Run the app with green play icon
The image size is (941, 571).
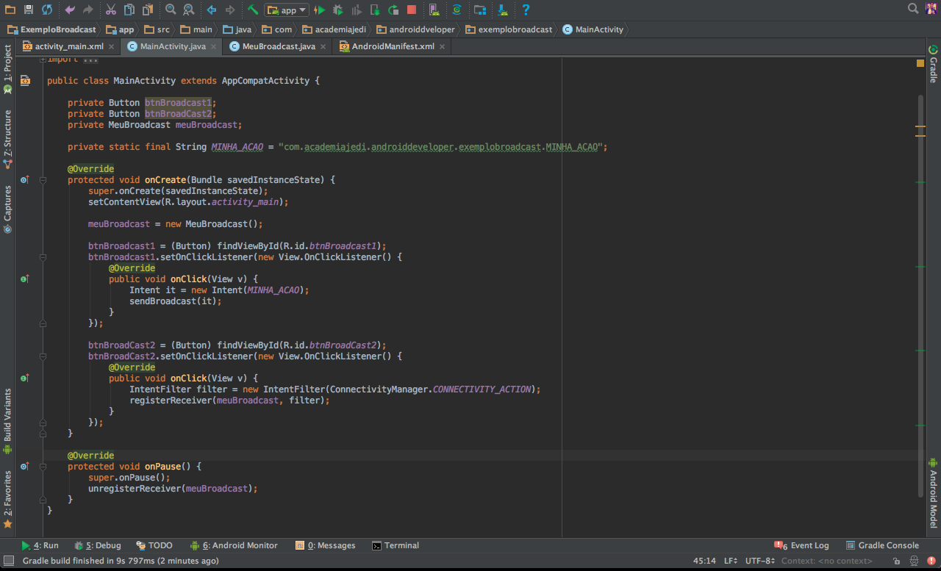pyautogui.click(x=320, y=10)
